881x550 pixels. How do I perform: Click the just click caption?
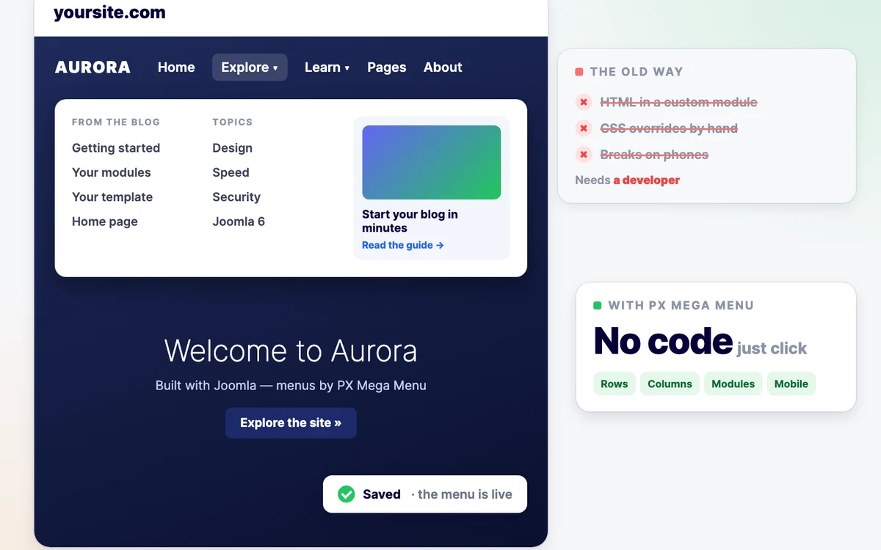point(772,348)
